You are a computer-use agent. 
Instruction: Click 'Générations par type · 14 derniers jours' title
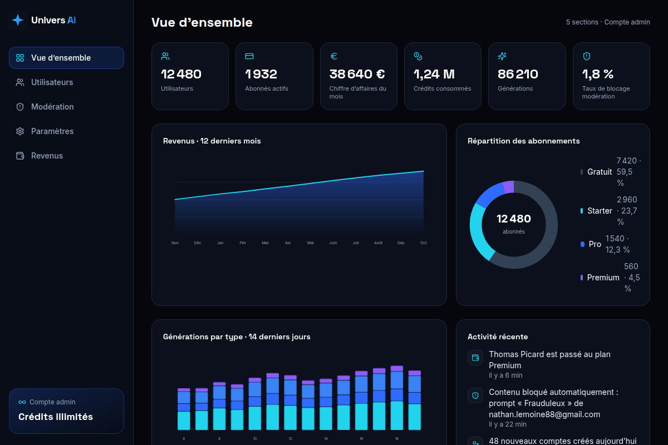point(237,337)
